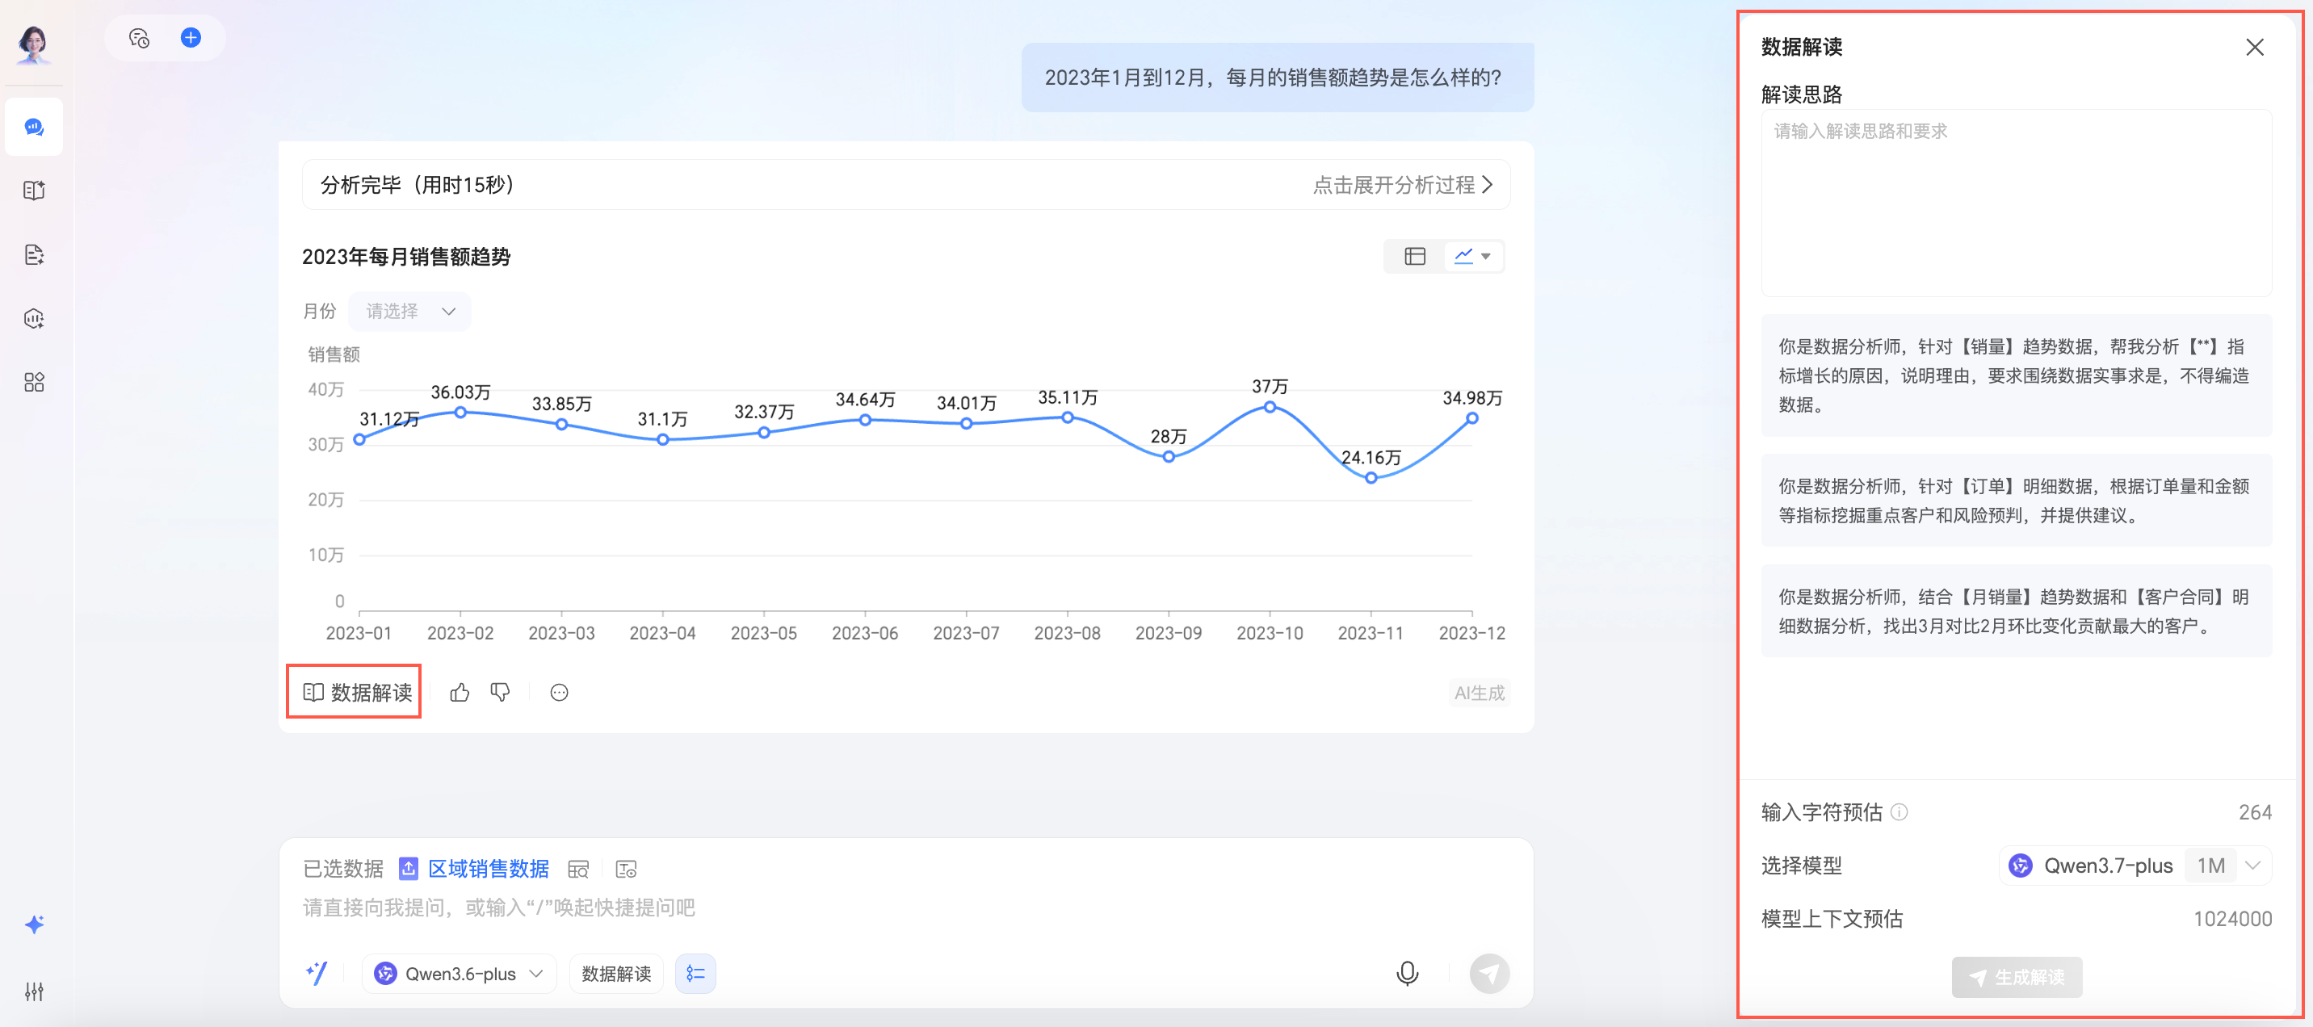Close the 数据解读 side panel

[2255, 48]
